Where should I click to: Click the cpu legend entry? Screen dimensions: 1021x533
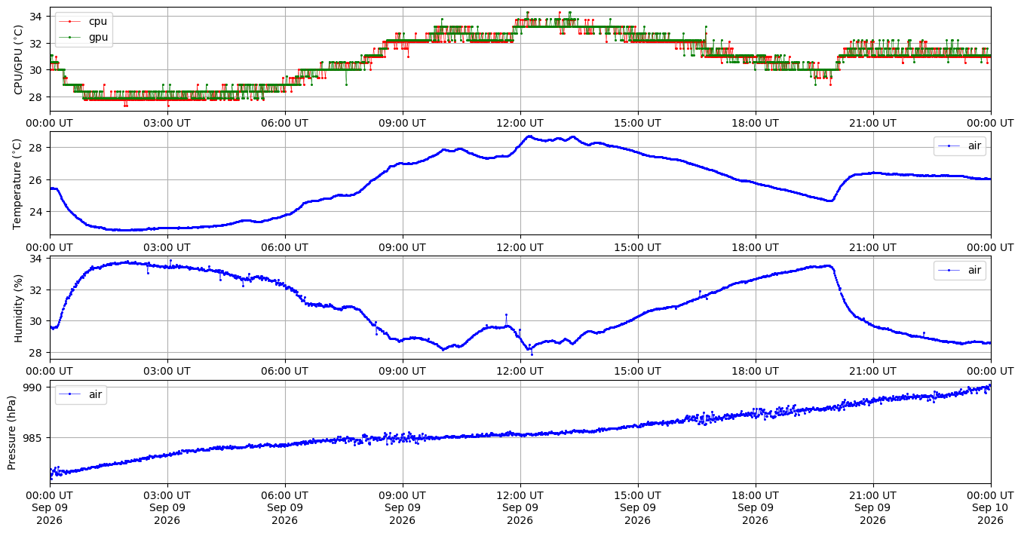pyautogui.click(x=84, y=21)
